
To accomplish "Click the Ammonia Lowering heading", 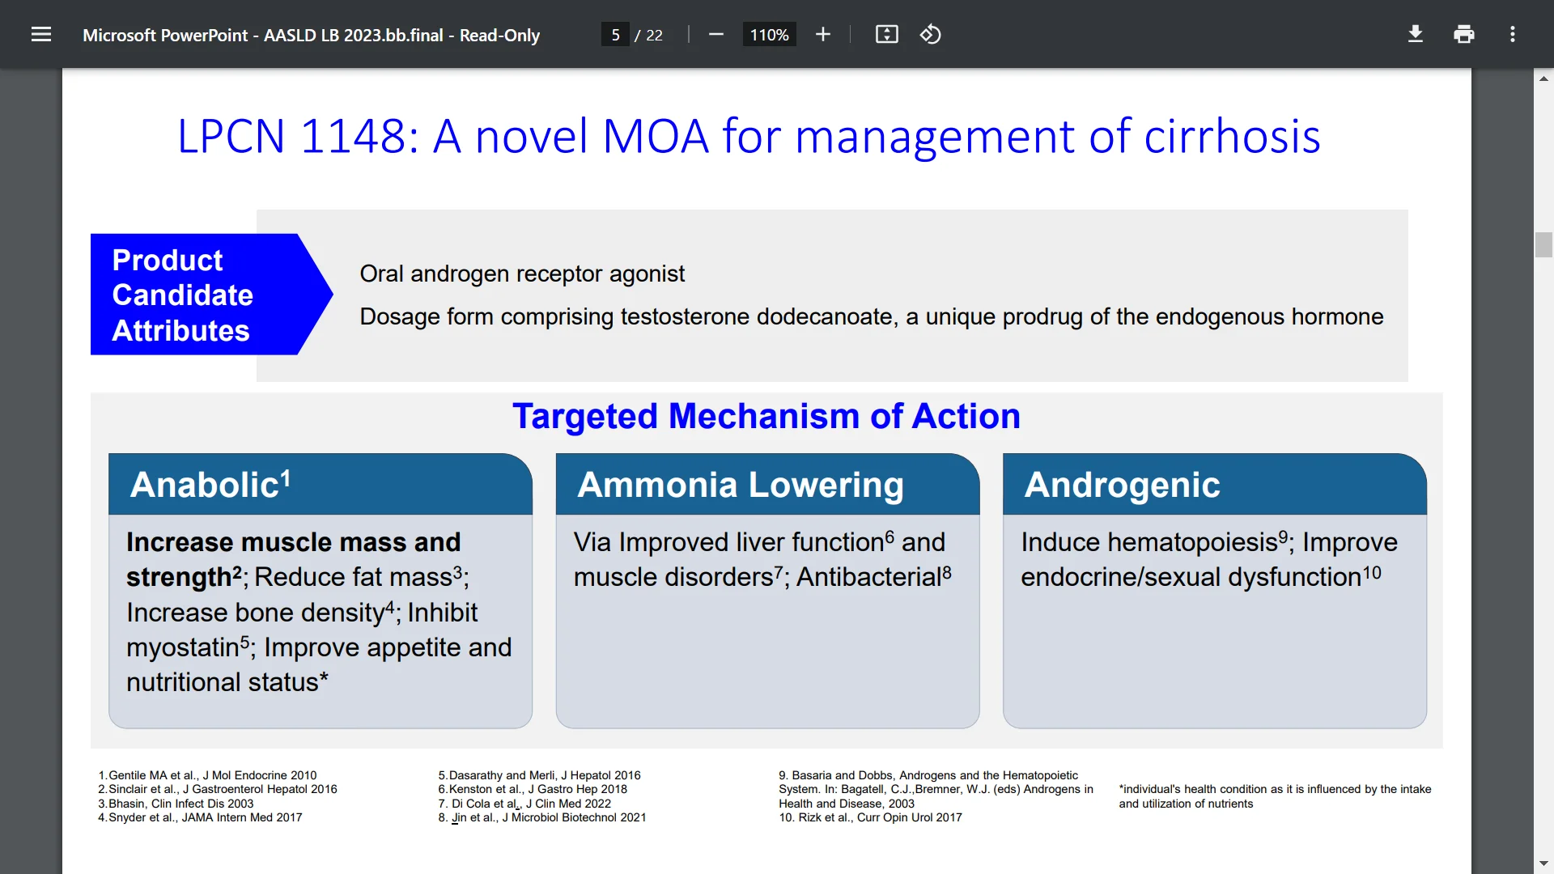I will (x=740, y=485).
